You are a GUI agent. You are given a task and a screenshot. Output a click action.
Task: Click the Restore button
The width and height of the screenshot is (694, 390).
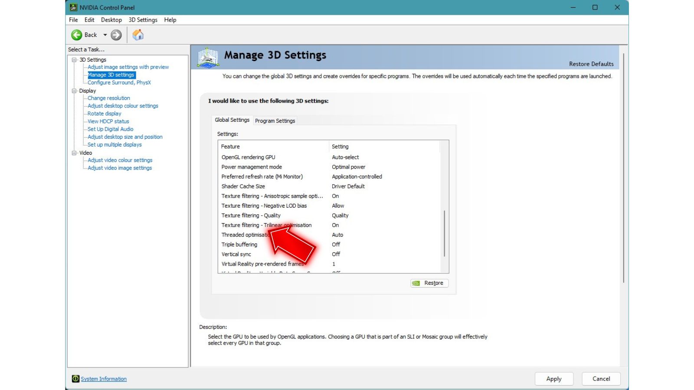pyautogui.click(x=429, y=283)
